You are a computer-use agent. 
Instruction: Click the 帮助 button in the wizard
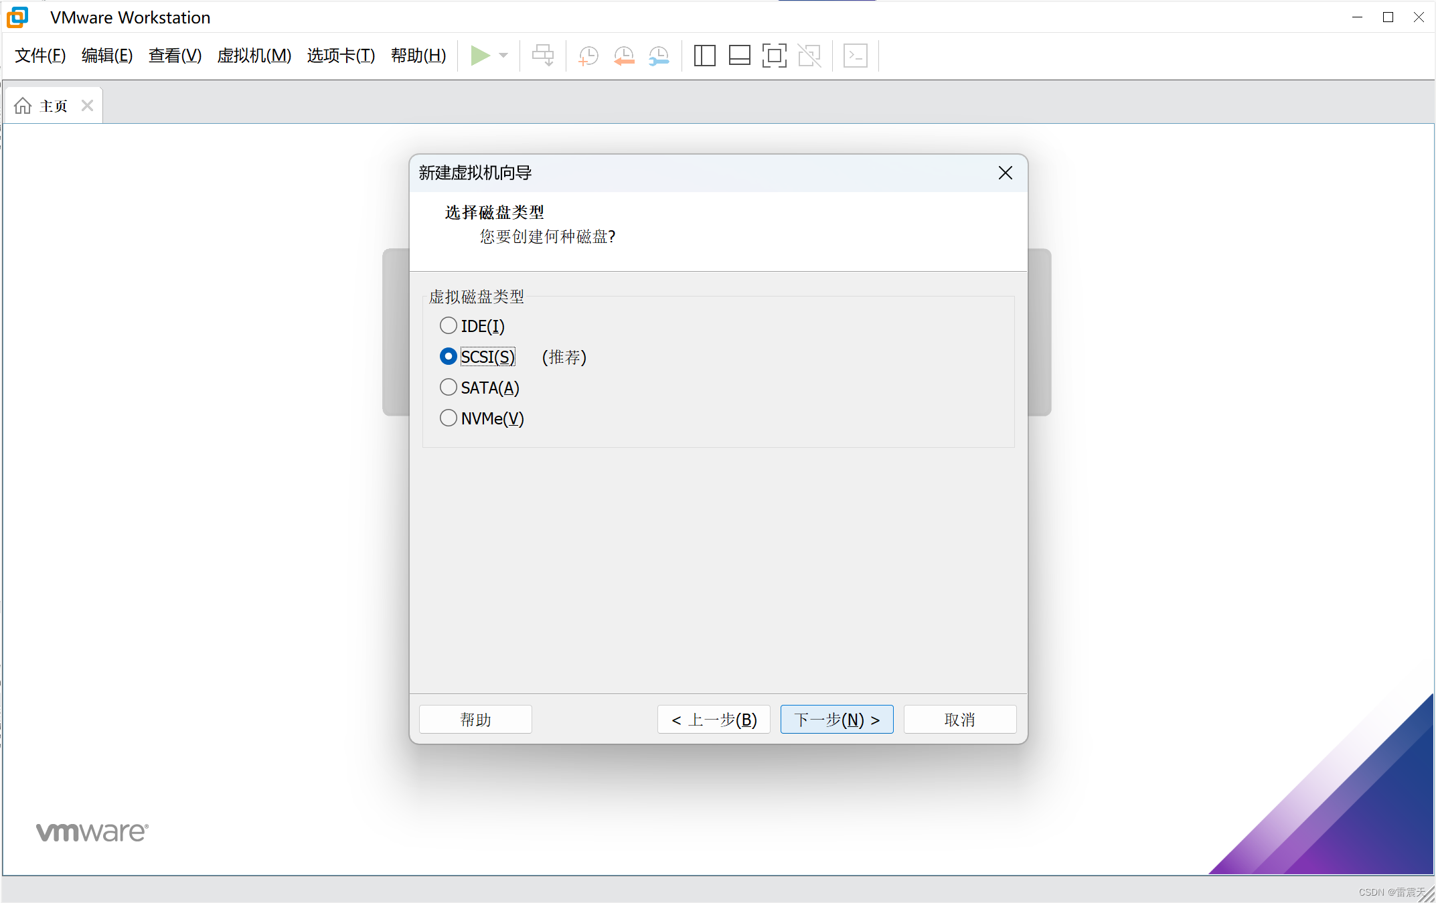coord(475,720)
